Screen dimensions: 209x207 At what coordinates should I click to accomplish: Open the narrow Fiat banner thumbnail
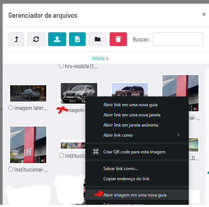pos(73,145)
